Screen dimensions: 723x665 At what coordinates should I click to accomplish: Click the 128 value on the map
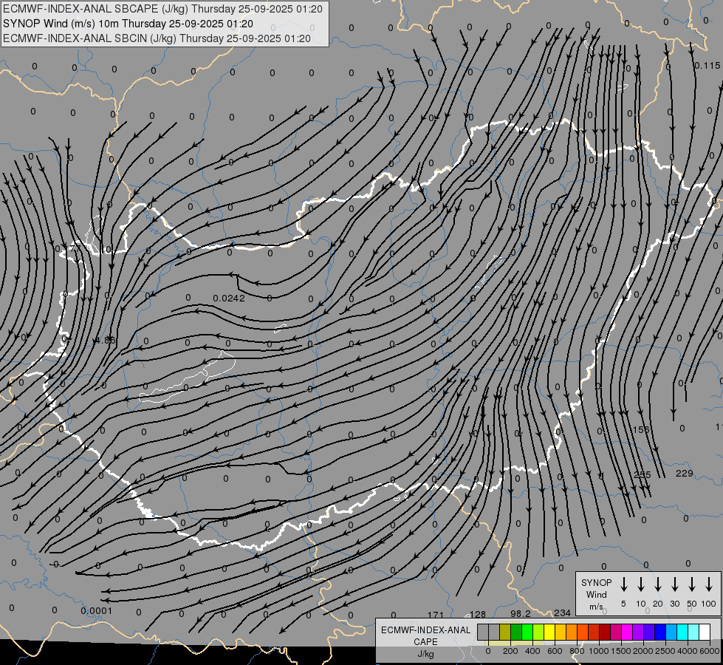click(477, 614)
